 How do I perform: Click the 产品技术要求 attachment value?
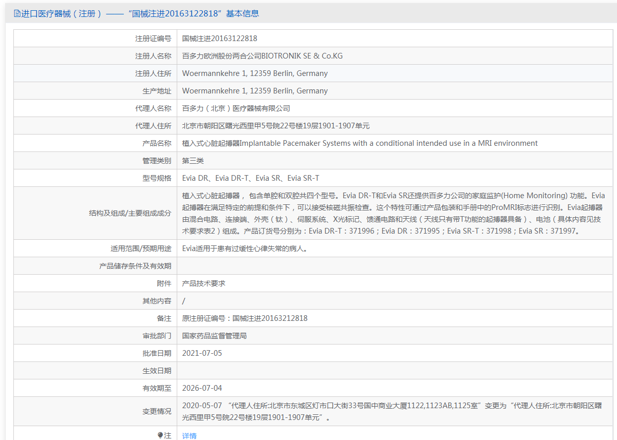[204, 283]
